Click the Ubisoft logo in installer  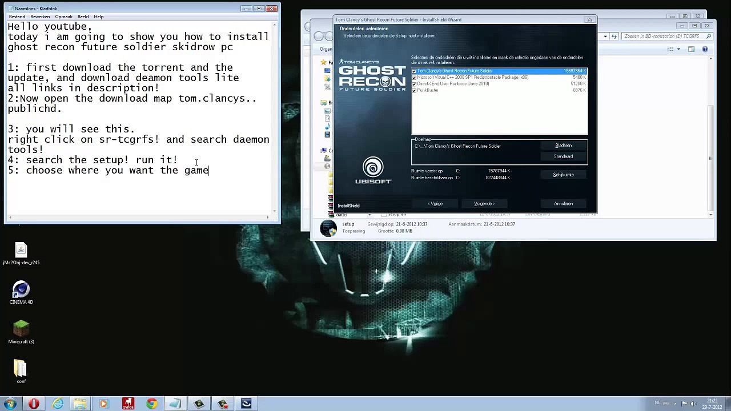[373, 171]
